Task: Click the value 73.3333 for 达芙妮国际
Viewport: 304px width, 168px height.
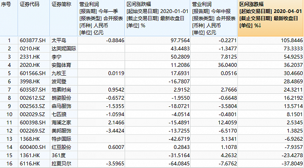Action: (x=293, y=49)
